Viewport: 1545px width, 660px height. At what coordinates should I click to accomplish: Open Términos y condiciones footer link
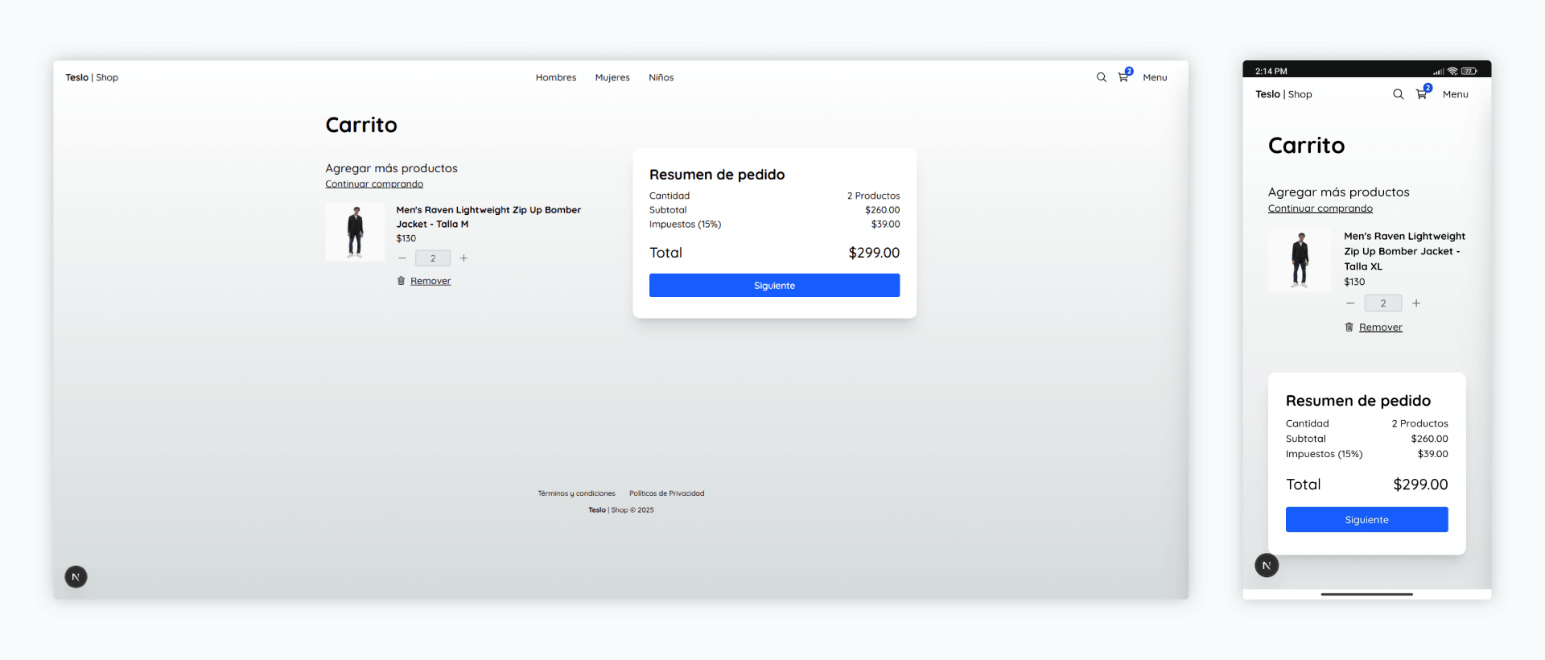coord(576,493)
